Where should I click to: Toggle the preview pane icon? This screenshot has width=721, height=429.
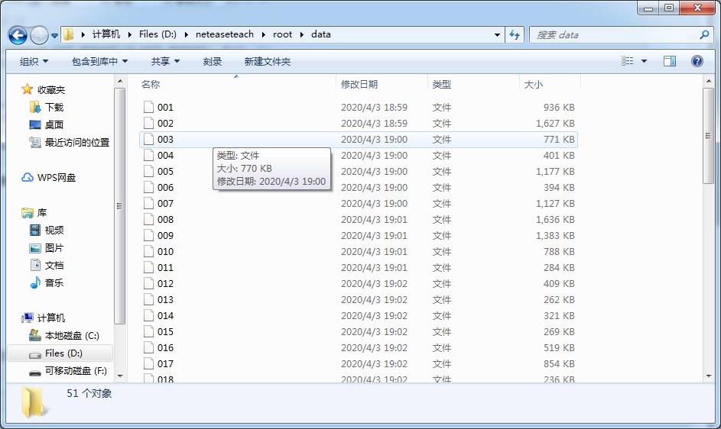click(x=670, y=61)
